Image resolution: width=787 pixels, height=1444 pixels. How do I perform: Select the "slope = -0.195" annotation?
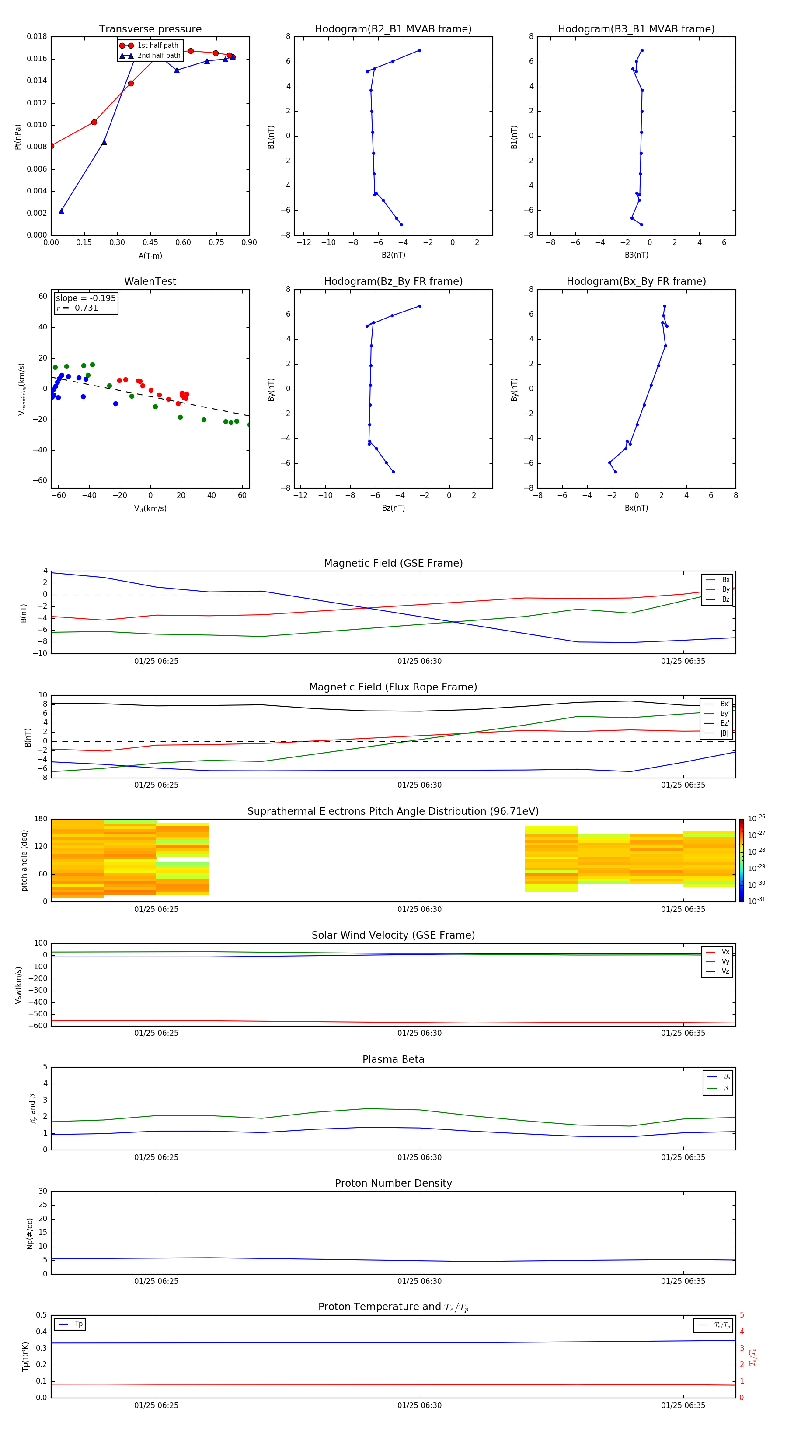86,298
